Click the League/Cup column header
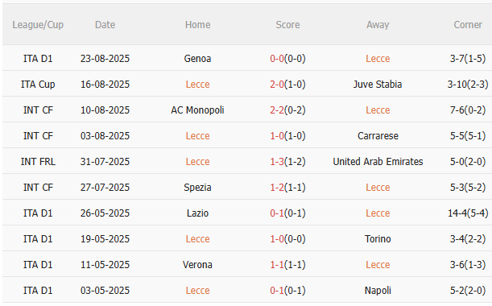492x306 pixels. (38, 25)
